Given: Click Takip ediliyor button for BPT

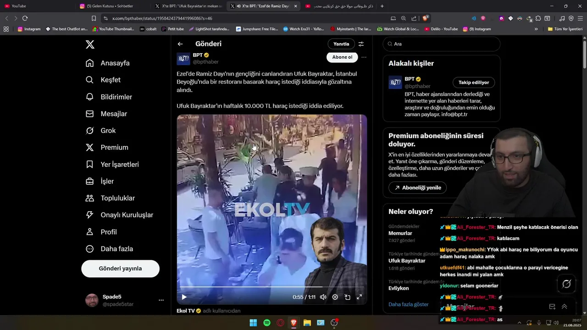Looking at the screenshot, I should (x=474, y=82).
